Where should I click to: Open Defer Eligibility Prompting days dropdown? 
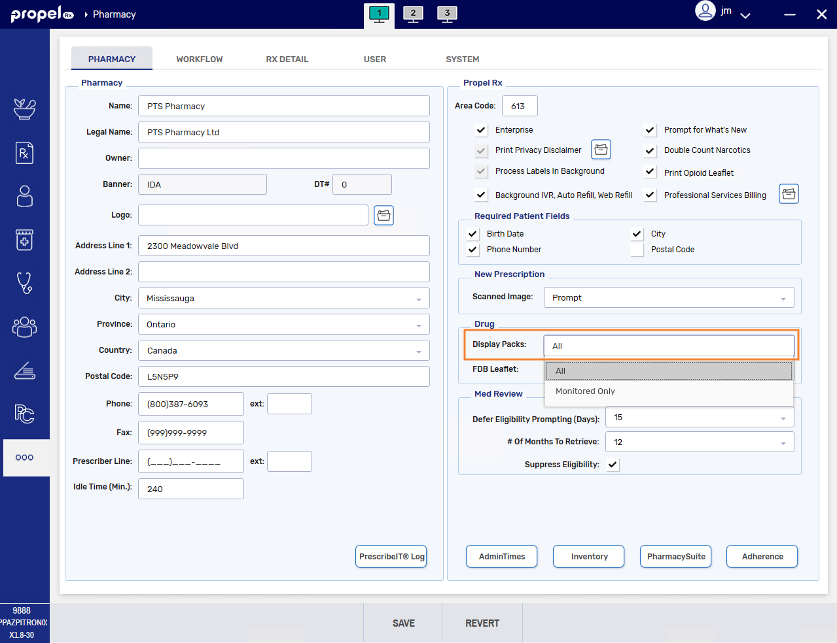(x=700, y=417)
